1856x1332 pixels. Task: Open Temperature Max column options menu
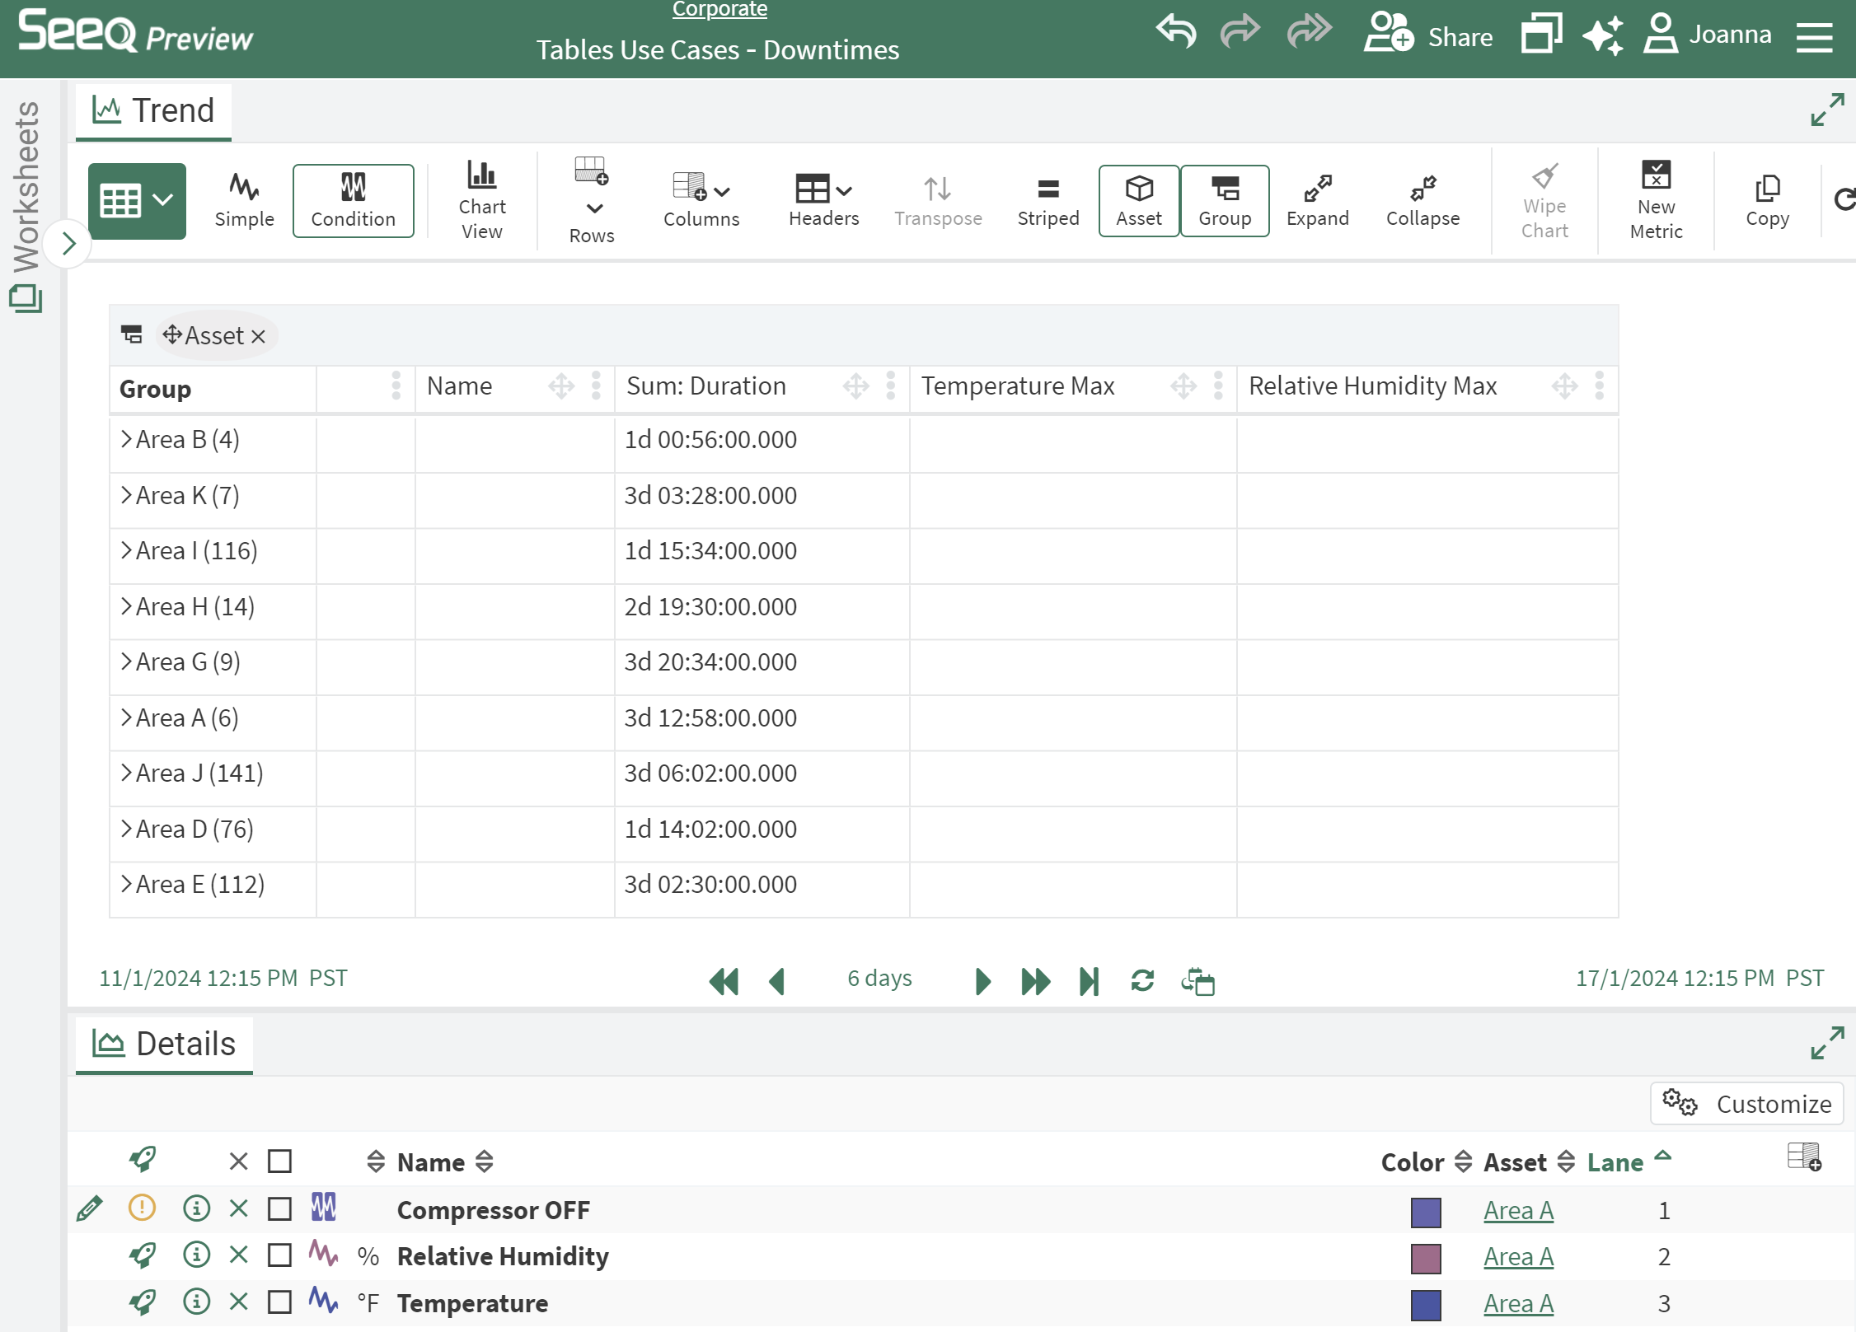coord(1218,386)
